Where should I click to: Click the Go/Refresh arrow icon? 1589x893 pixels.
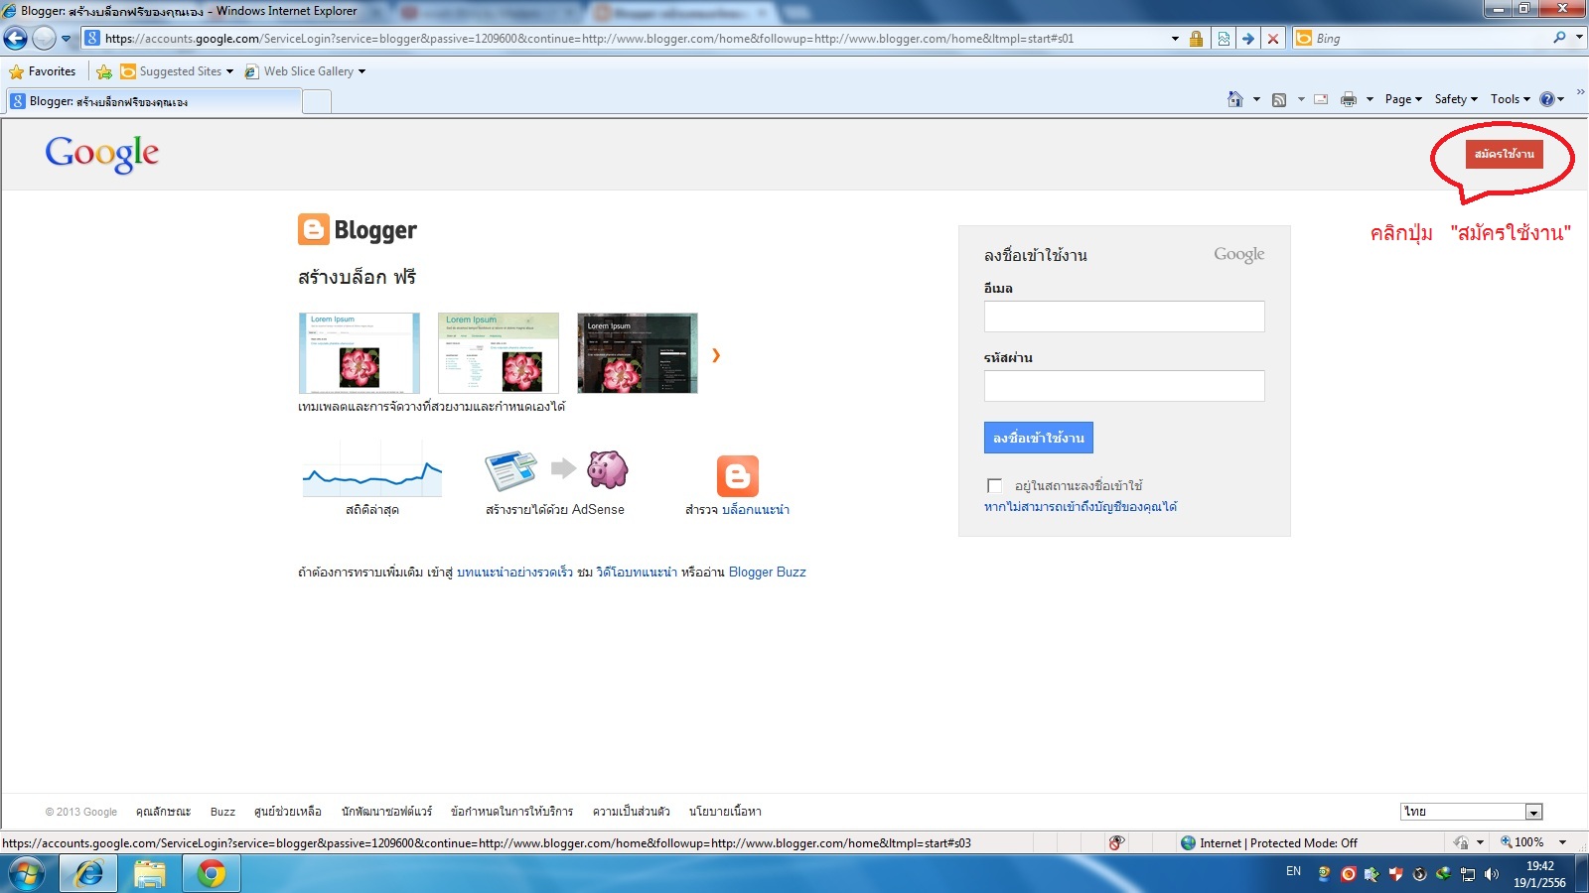tap(1248, 39)
